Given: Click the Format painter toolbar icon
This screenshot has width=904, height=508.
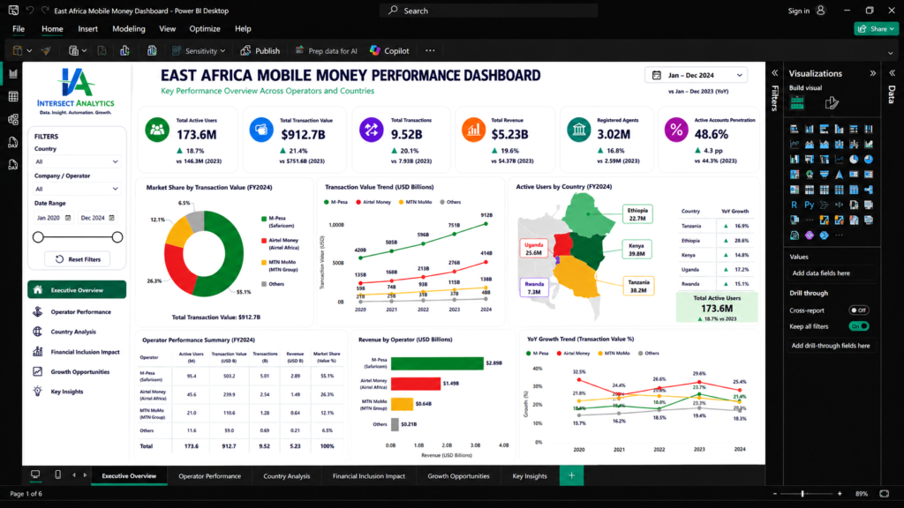Looking at the screenshot, I should tap(46, 50).
